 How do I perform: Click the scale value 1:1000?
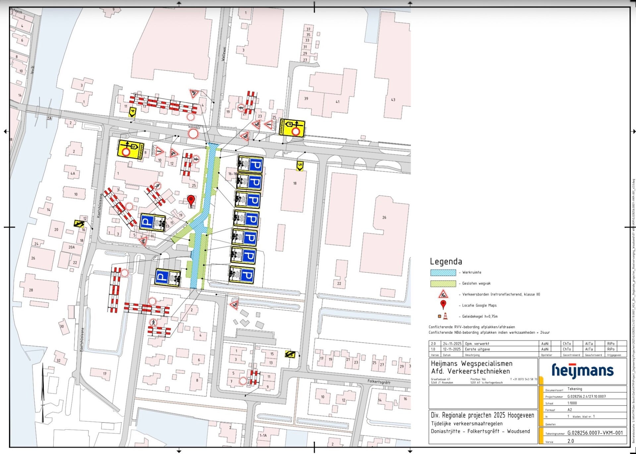572,403
